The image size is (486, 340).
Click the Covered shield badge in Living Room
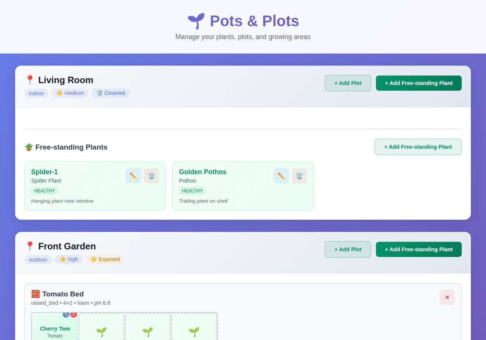click(110, 93)
